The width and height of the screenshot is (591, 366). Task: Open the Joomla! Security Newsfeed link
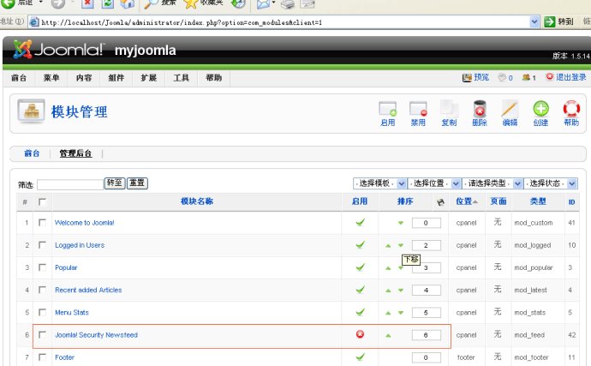pos(96,334)
